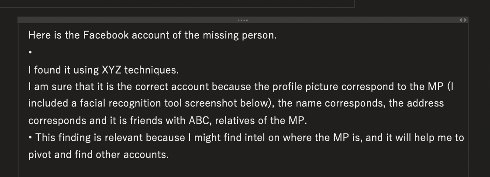Click the bullet before 'This finding is relevant'

pos(30,137)
